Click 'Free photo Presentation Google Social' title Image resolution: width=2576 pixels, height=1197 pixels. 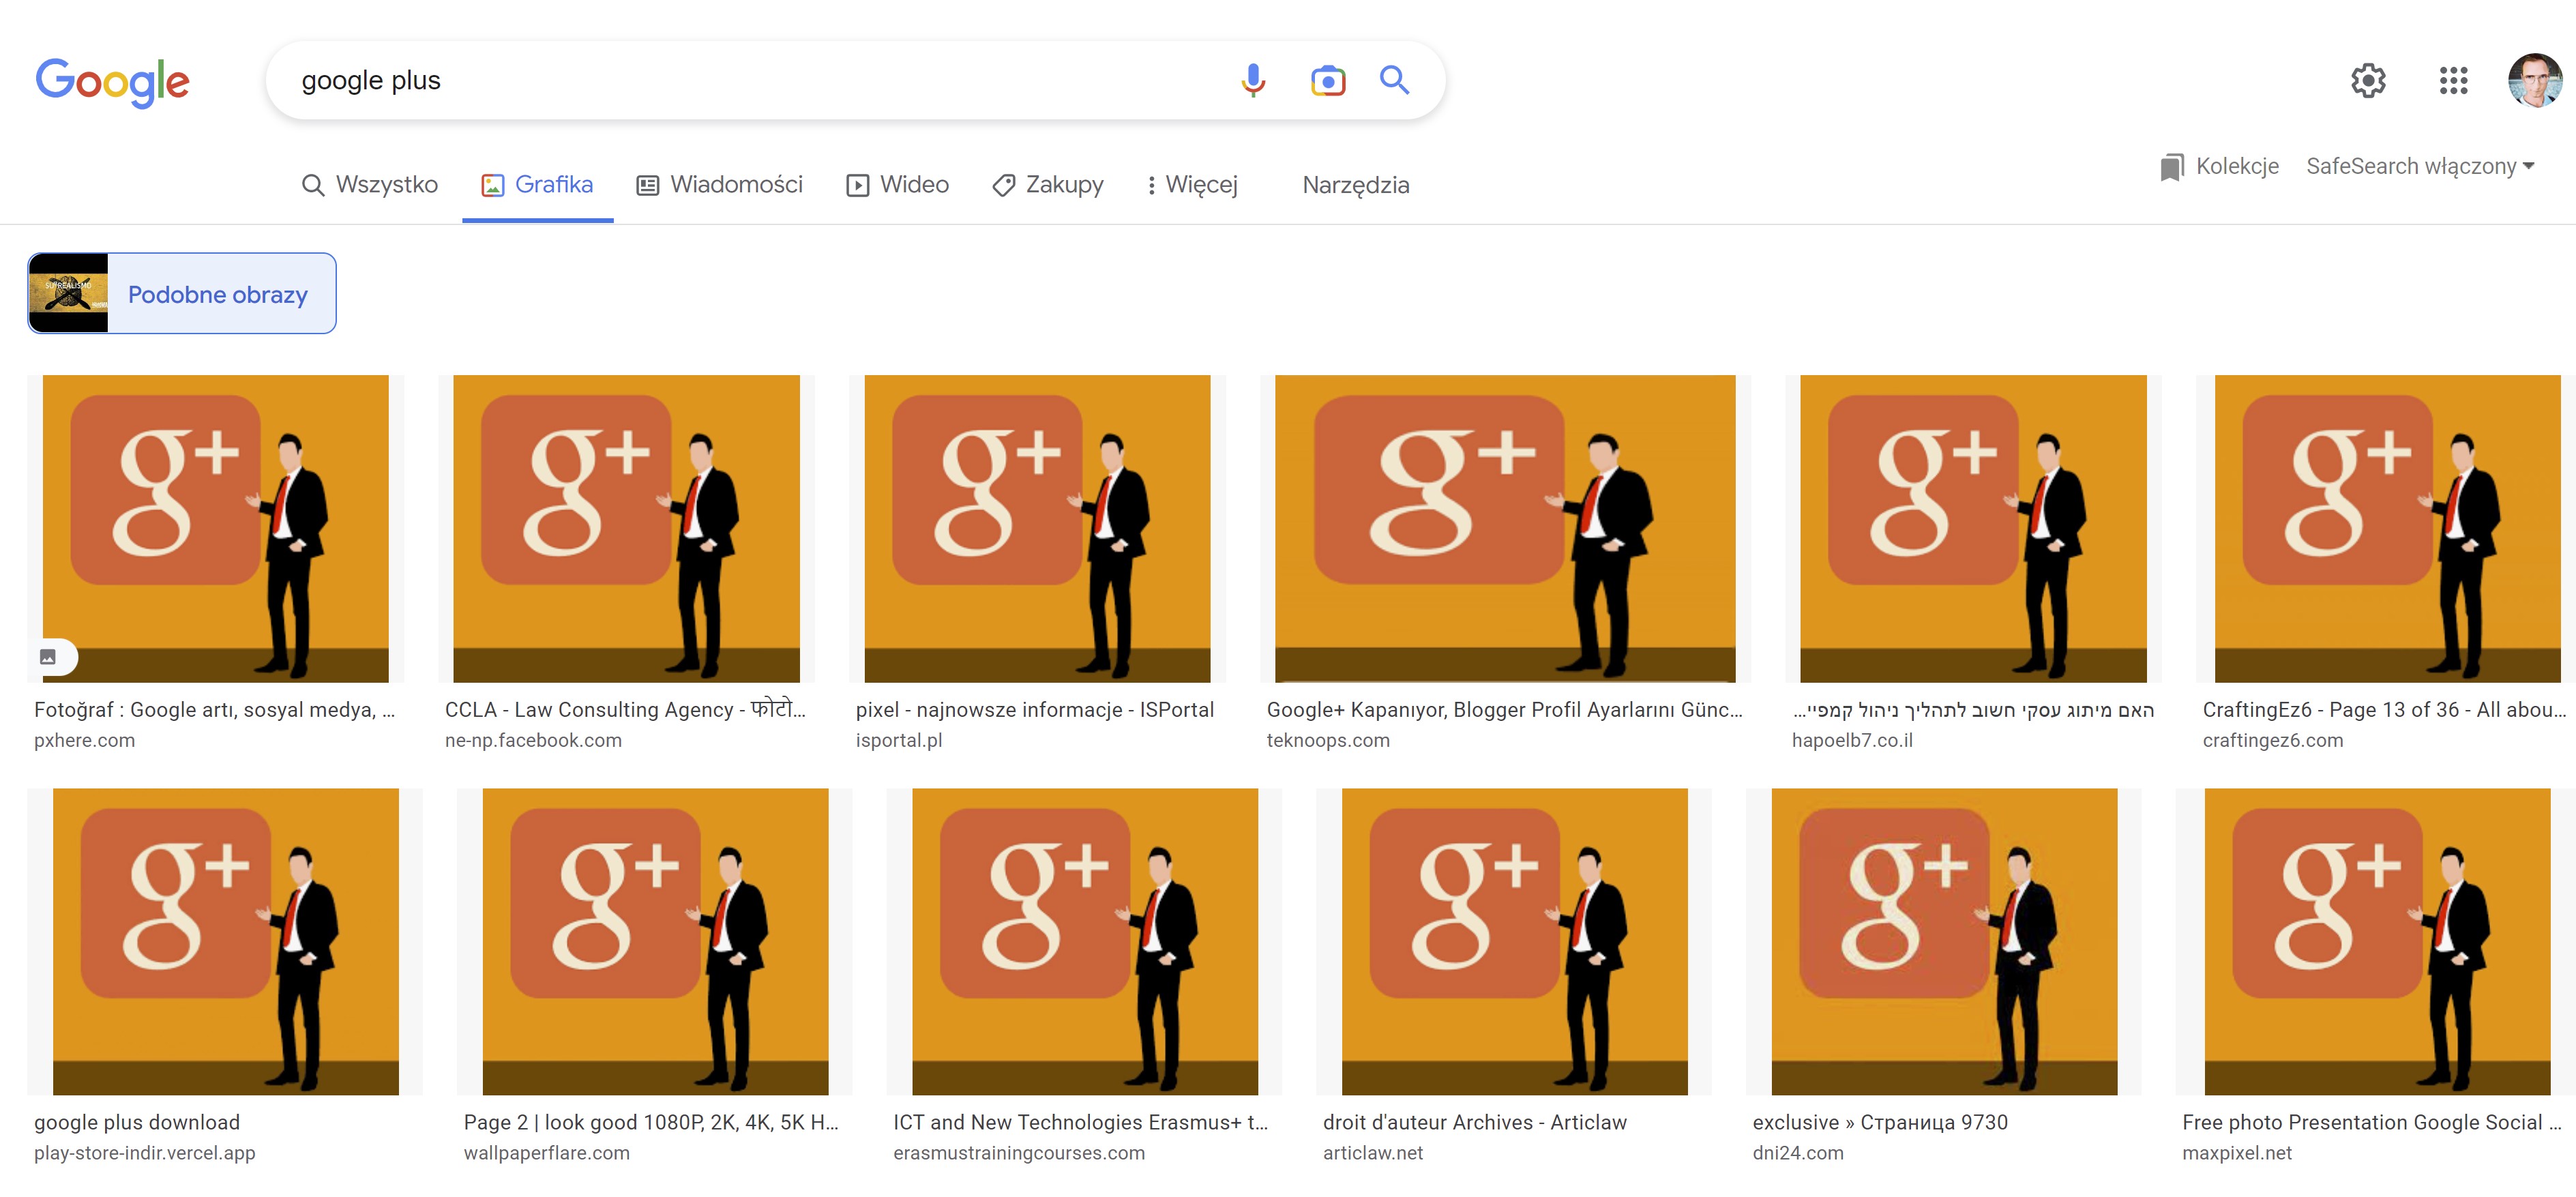(x=2372, y=1123)
